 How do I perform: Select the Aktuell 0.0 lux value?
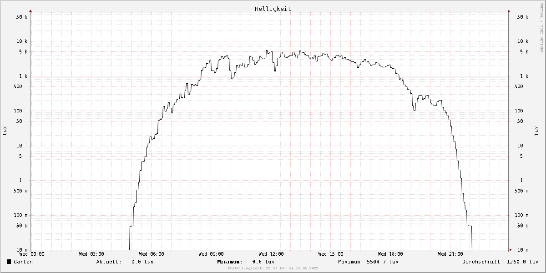[142, 262]
